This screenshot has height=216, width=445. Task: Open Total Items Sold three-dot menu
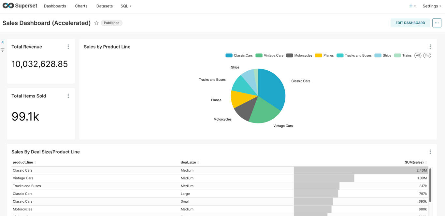pyautogui.click(x=68, y=96)
